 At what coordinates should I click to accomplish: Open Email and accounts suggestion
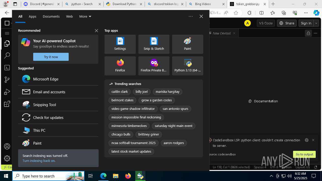coord(58,92)
